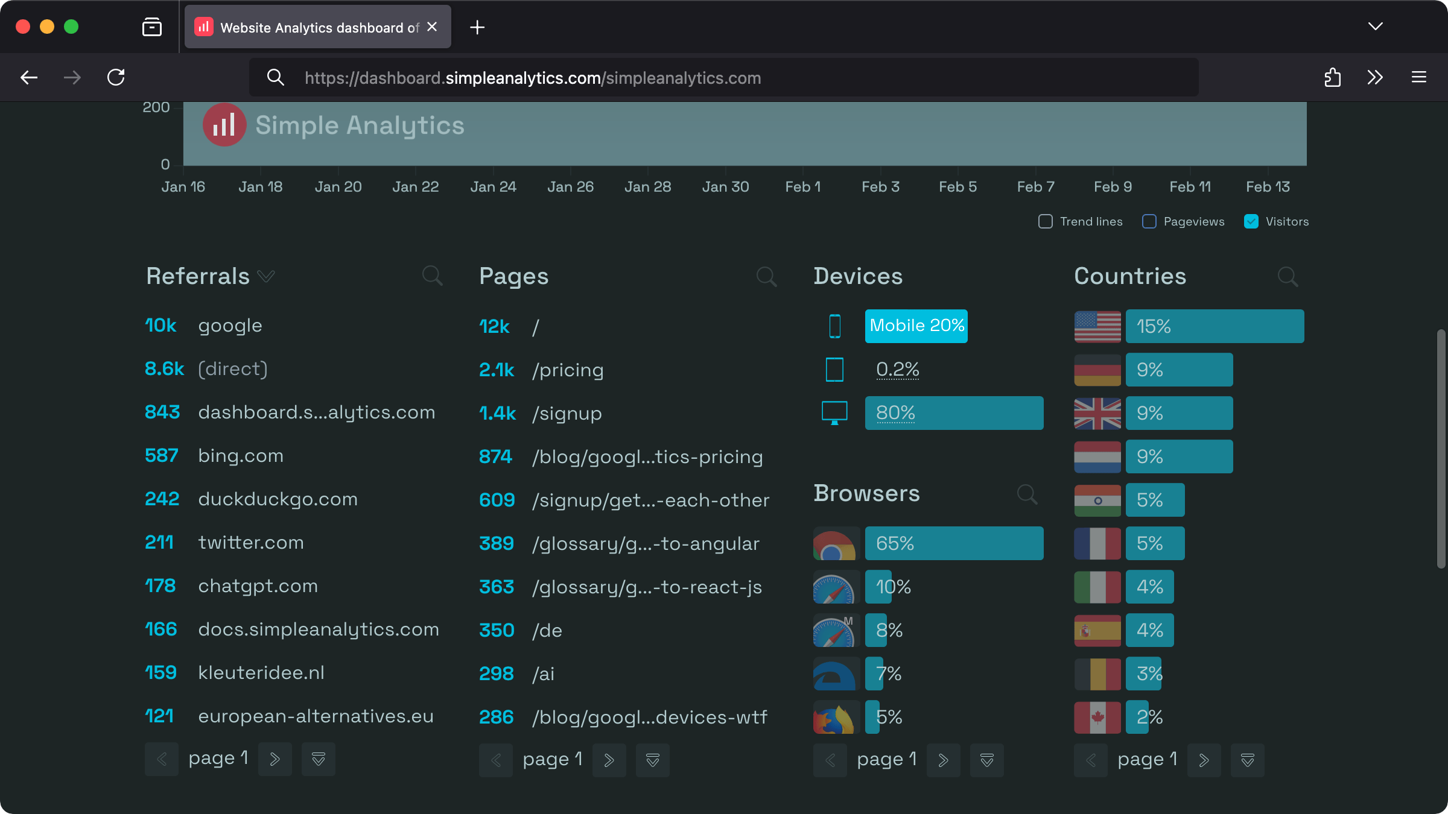Click the desktop monitor device icon
The image size is (1448, 814).
point(834,413)
